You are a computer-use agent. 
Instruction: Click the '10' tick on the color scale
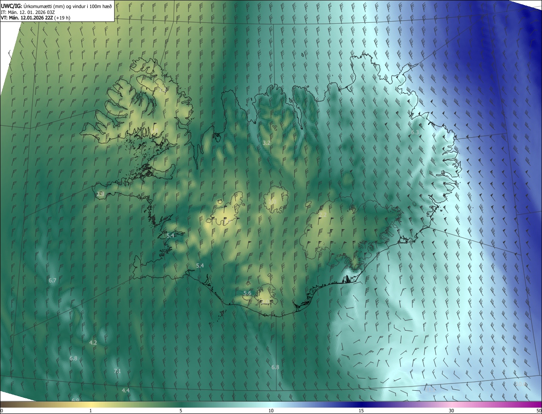pyautogui.click(x=271, y=411)
